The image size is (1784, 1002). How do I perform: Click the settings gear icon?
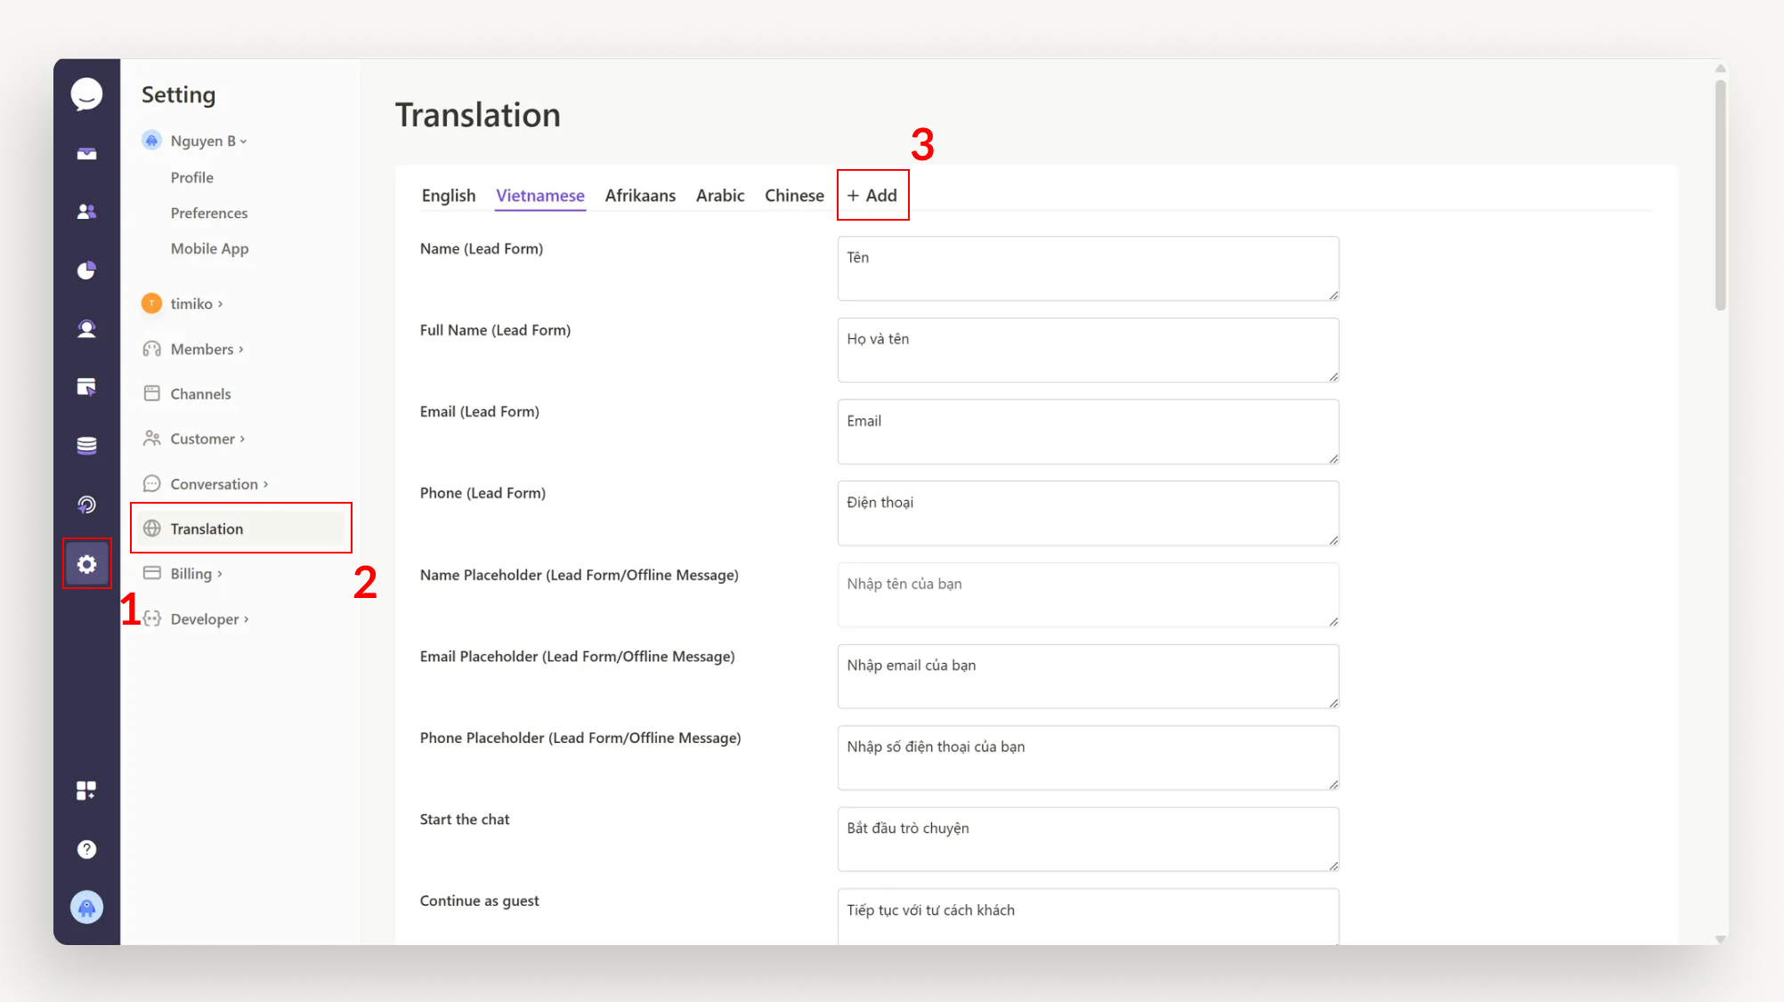pyautogui.click(x=86, y=563)
